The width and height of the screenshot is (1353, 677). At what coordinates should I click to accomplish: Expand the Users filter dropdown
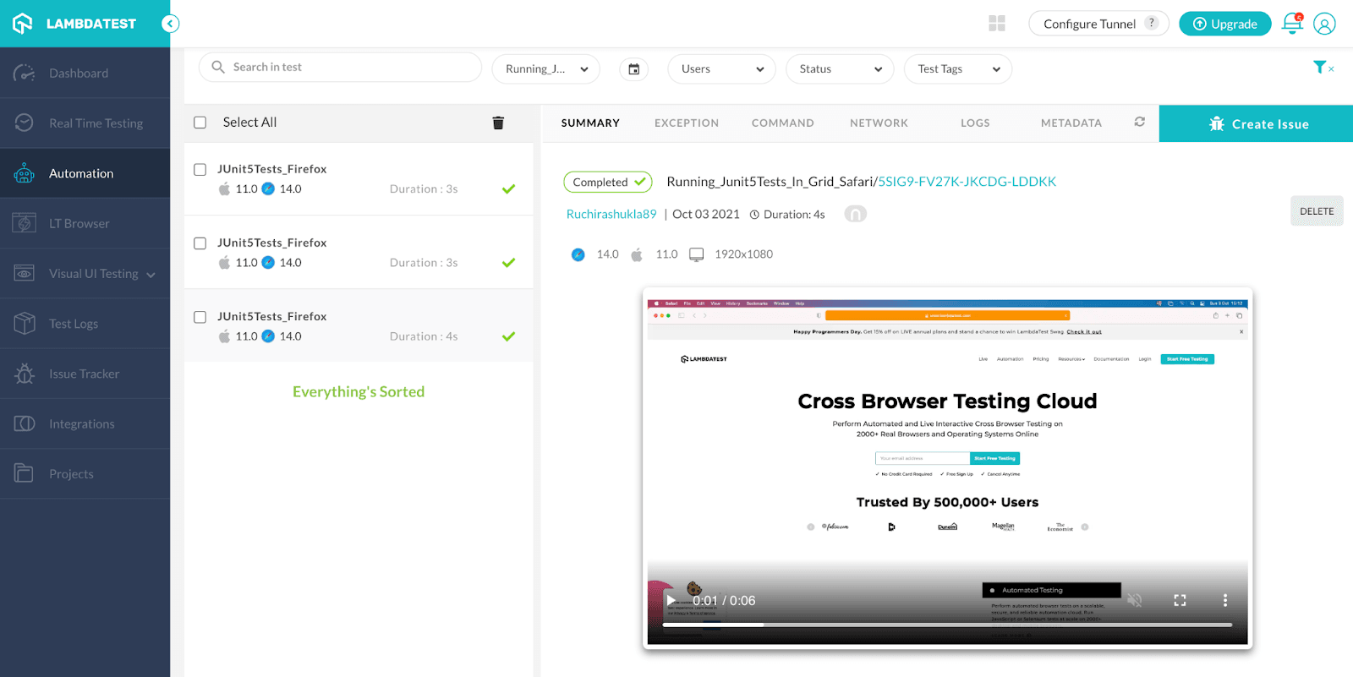pos(722,69)
